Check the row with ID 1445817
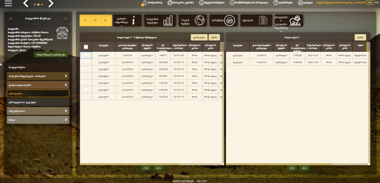The image size is (380, 183). pos(86,55)
